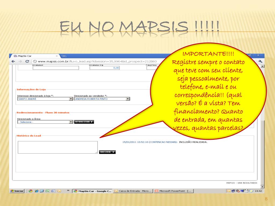This screenshot has width=275, height=206.
Task: Open the Direcionado ao vendedor dropdown
Action: tap(102, 99)
